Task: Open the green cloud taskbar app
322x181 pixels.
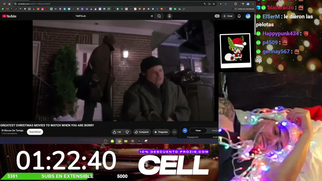Action: (x=112, y=141)
